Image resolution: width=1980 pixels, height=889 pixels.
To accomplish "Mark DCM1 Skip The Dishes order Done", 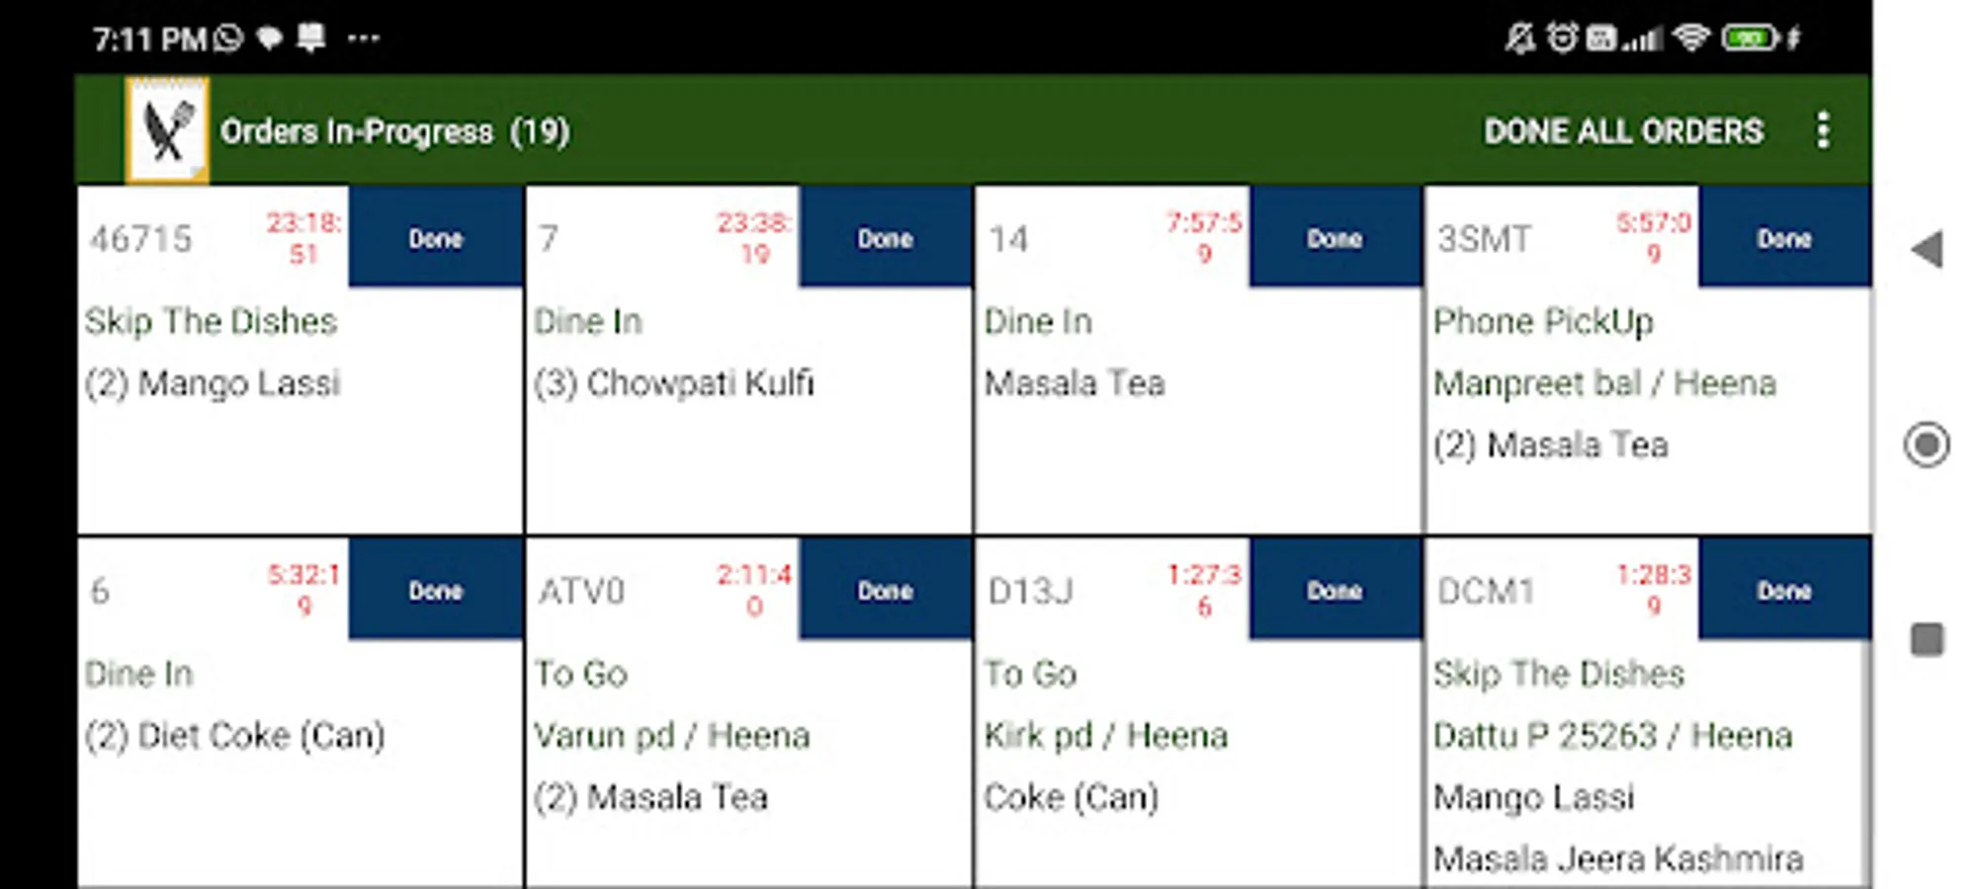I will pos(1785,590).
